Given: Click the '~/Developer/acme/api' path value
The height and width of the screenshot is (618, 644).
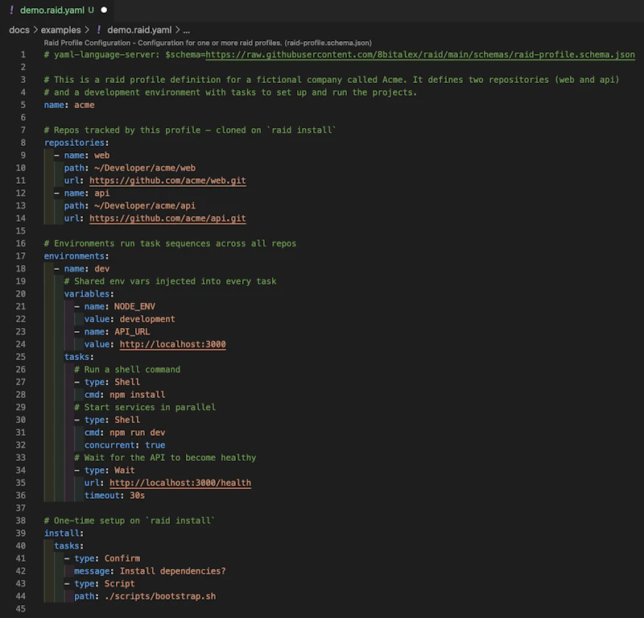Looking at the screenshot, I should coord(145,205).
